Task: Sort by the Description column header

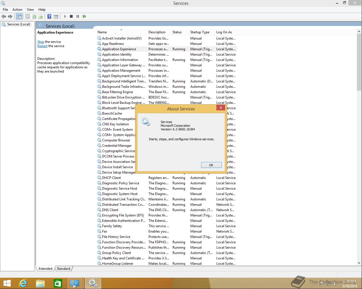Action: 159,32
